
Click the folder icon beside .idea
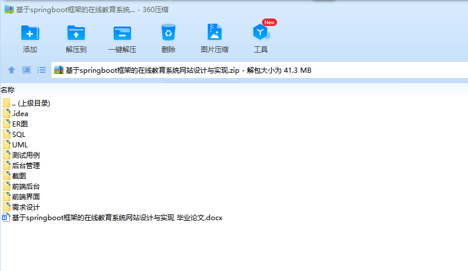[6, 113]
